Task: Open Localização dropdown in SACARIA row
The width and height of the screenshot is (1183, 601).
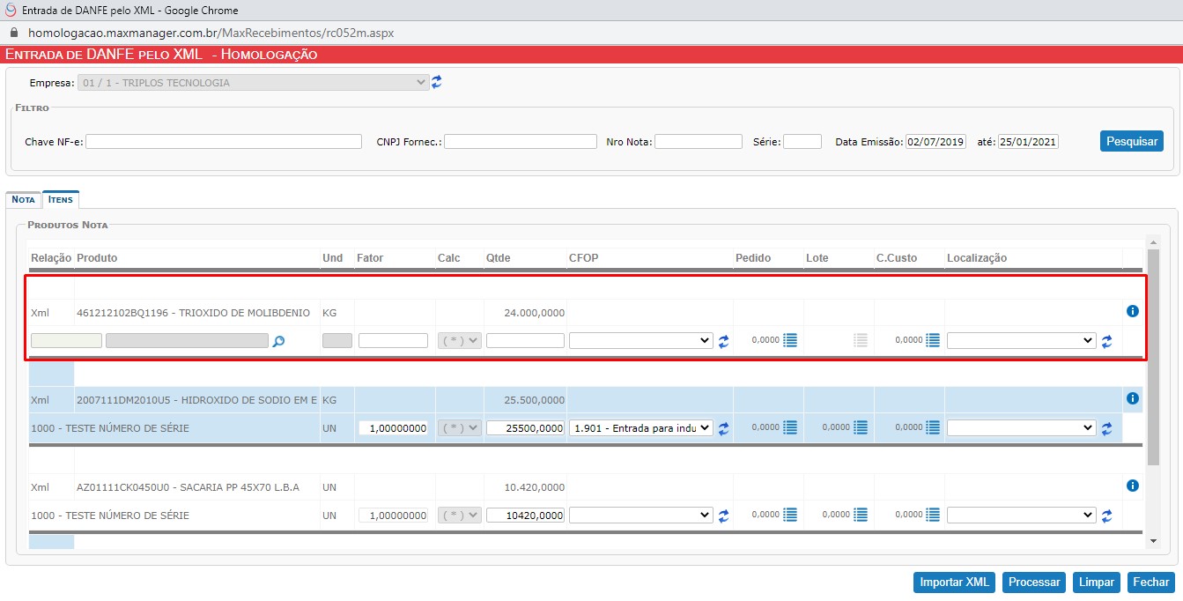Action: (x=1022, y=516)
